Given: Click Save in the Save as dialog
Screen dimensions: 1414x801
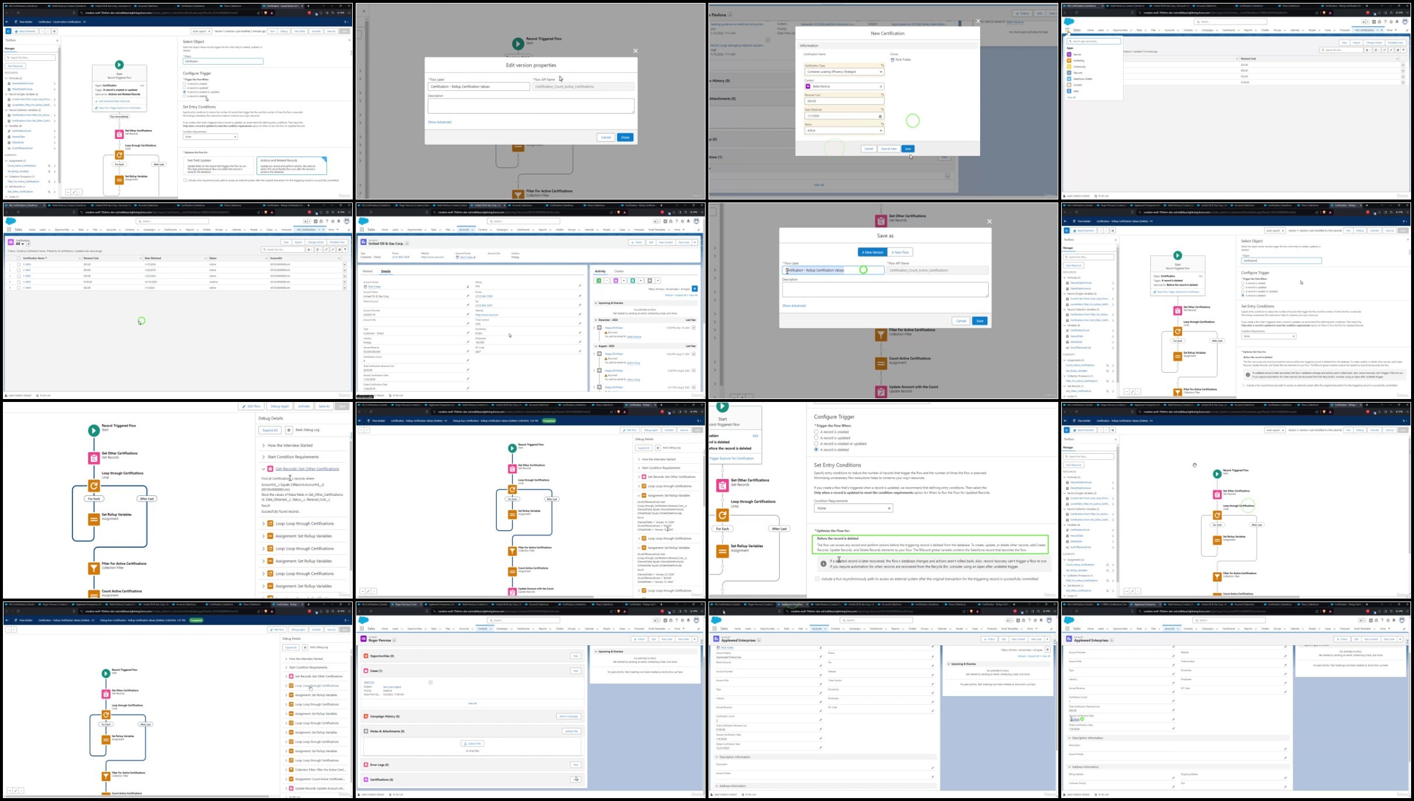Looking at the screenshot, I should [x=980, y=321].
